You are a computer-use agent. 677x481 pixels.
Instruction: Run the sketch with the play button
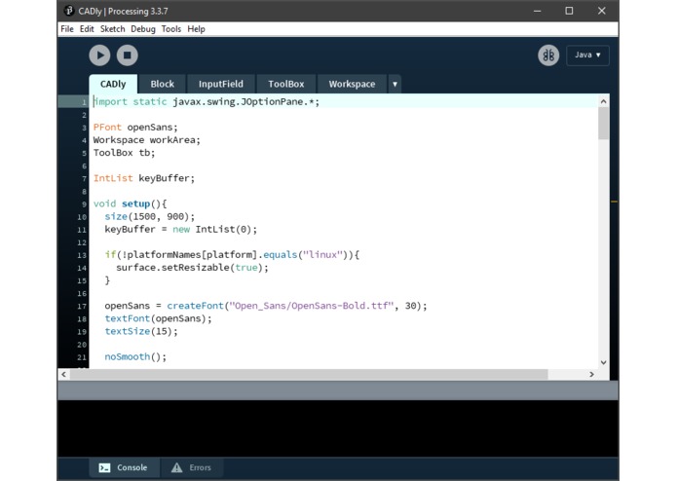pyautogui.click(x=99, y=55)
